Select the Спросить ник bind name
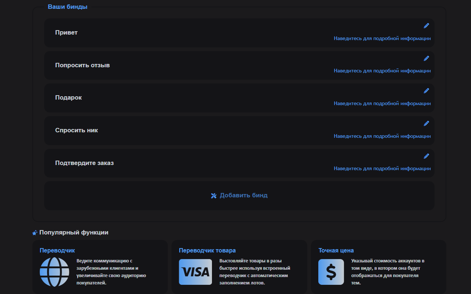 [77, 130]
